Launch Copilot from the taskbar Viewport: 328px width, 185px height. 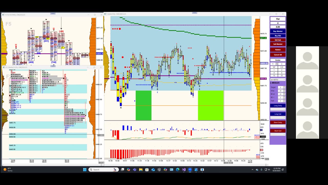[128, 170]
